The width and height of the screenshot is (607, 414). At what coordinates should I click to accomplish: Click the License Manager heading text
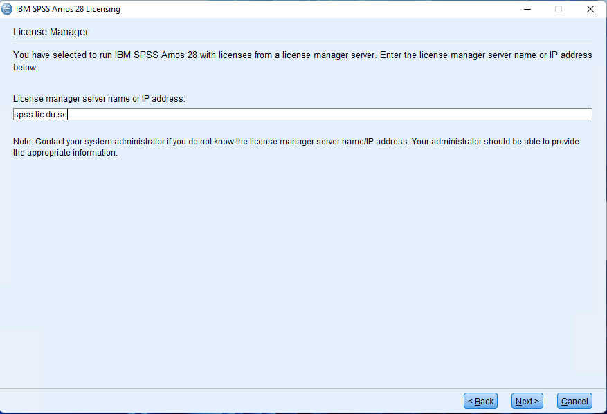(51, 32)
